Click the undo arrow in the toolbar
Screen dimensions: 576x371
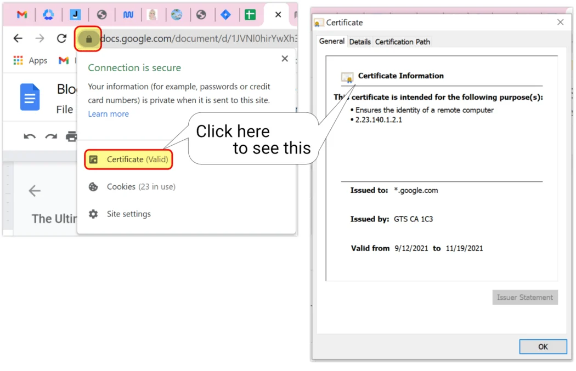tap(30, 136)
